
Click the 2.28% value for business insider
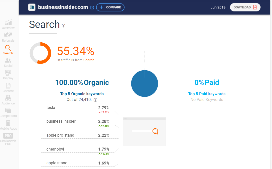(104, 121)
